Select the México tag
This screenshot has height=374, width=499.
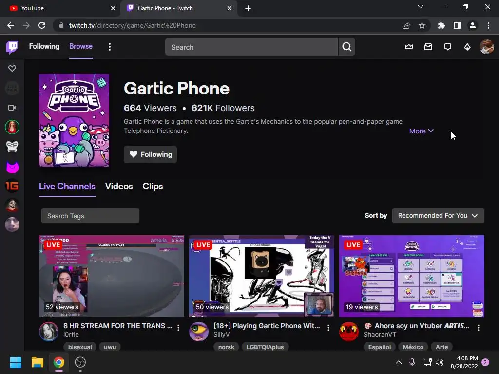tap(413, 347)
